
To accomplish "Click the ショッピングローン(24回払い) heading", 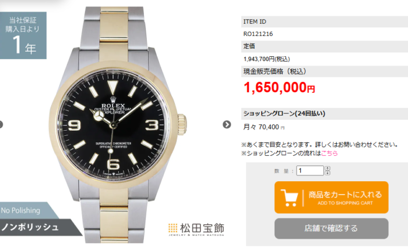I will pos(284,113).
